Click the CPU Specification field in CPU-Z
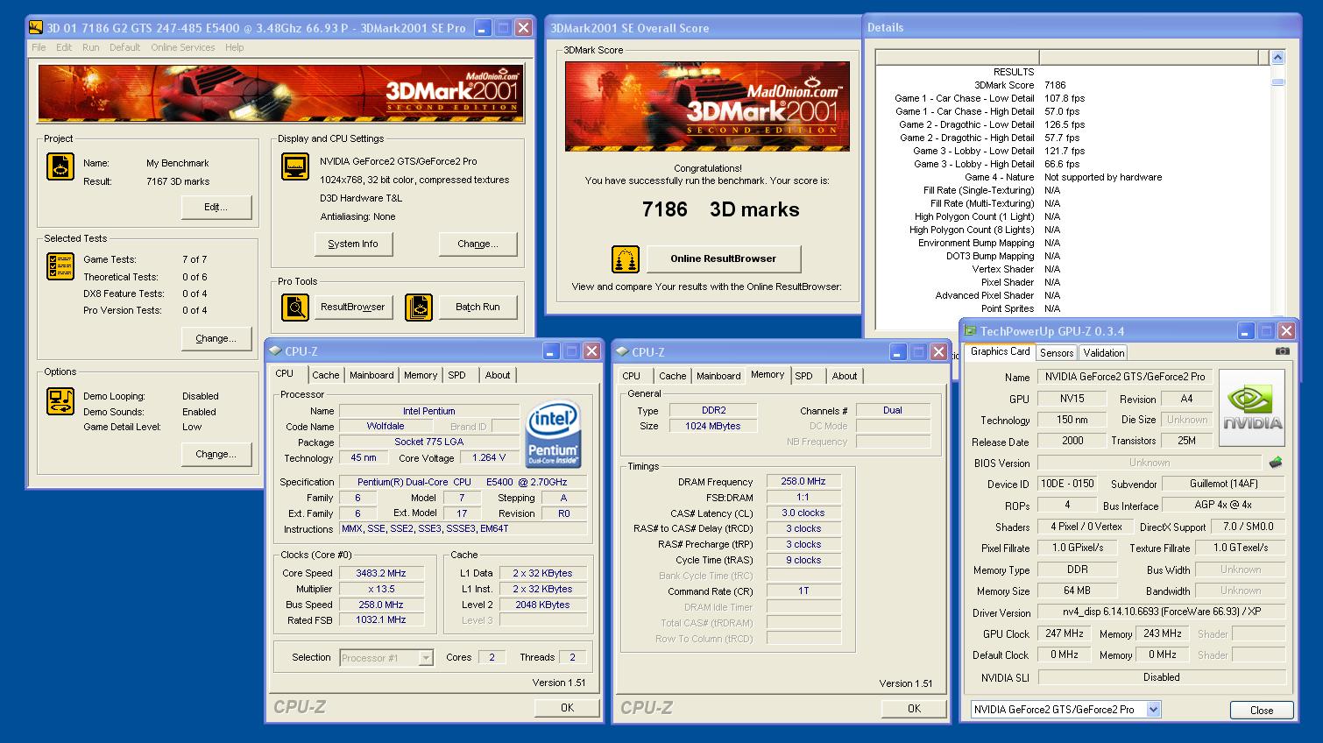This screenshot has height=743, width=1323. pyautogui.click(x=463, y=482)
